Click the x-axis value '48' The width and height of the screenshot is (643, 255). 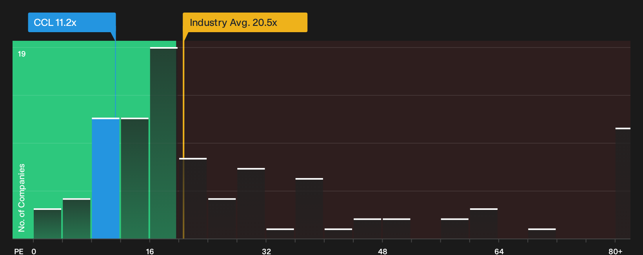coord(383,251)
